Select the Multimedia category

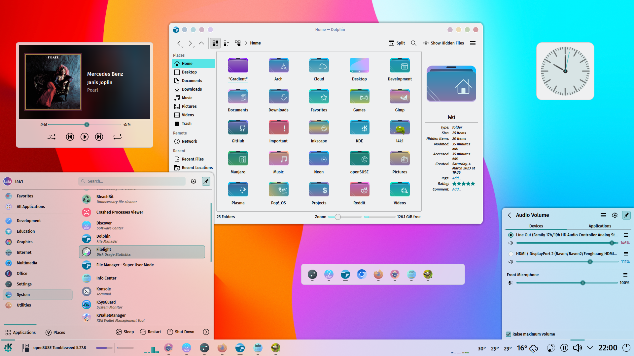38,263
